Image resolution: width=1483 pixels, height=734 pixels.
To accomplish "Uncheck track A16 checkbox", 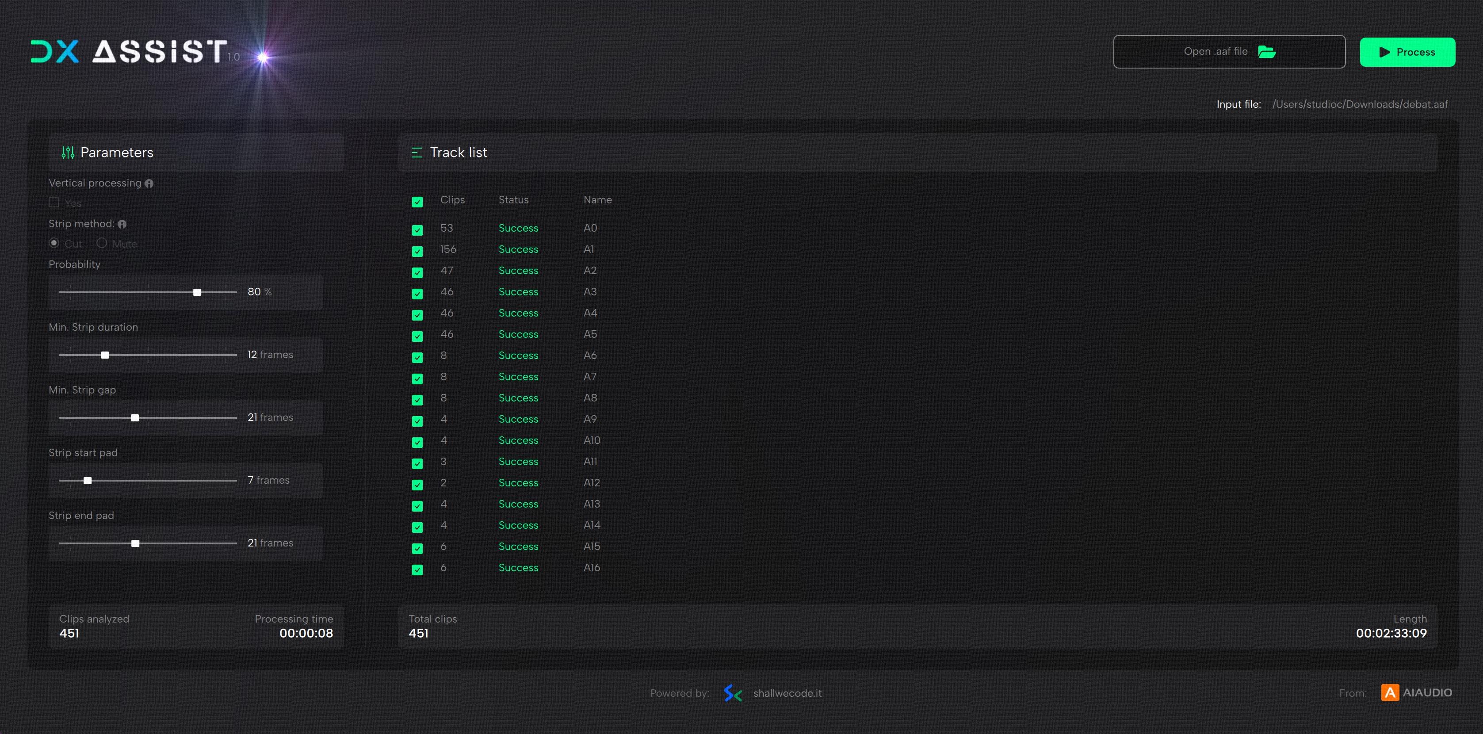I will click(x=417, y=570).
